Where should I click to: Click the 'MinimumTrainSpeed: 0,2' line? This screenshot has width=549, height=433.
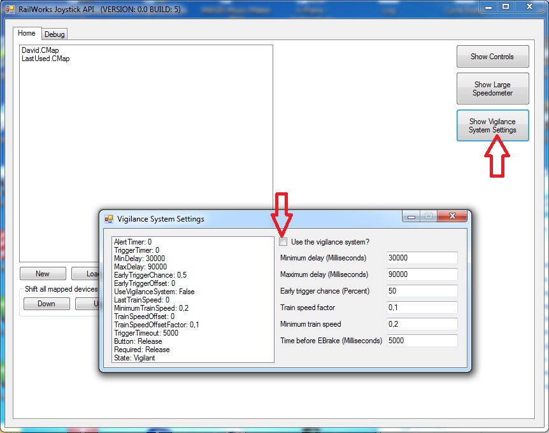coord(151,308)
